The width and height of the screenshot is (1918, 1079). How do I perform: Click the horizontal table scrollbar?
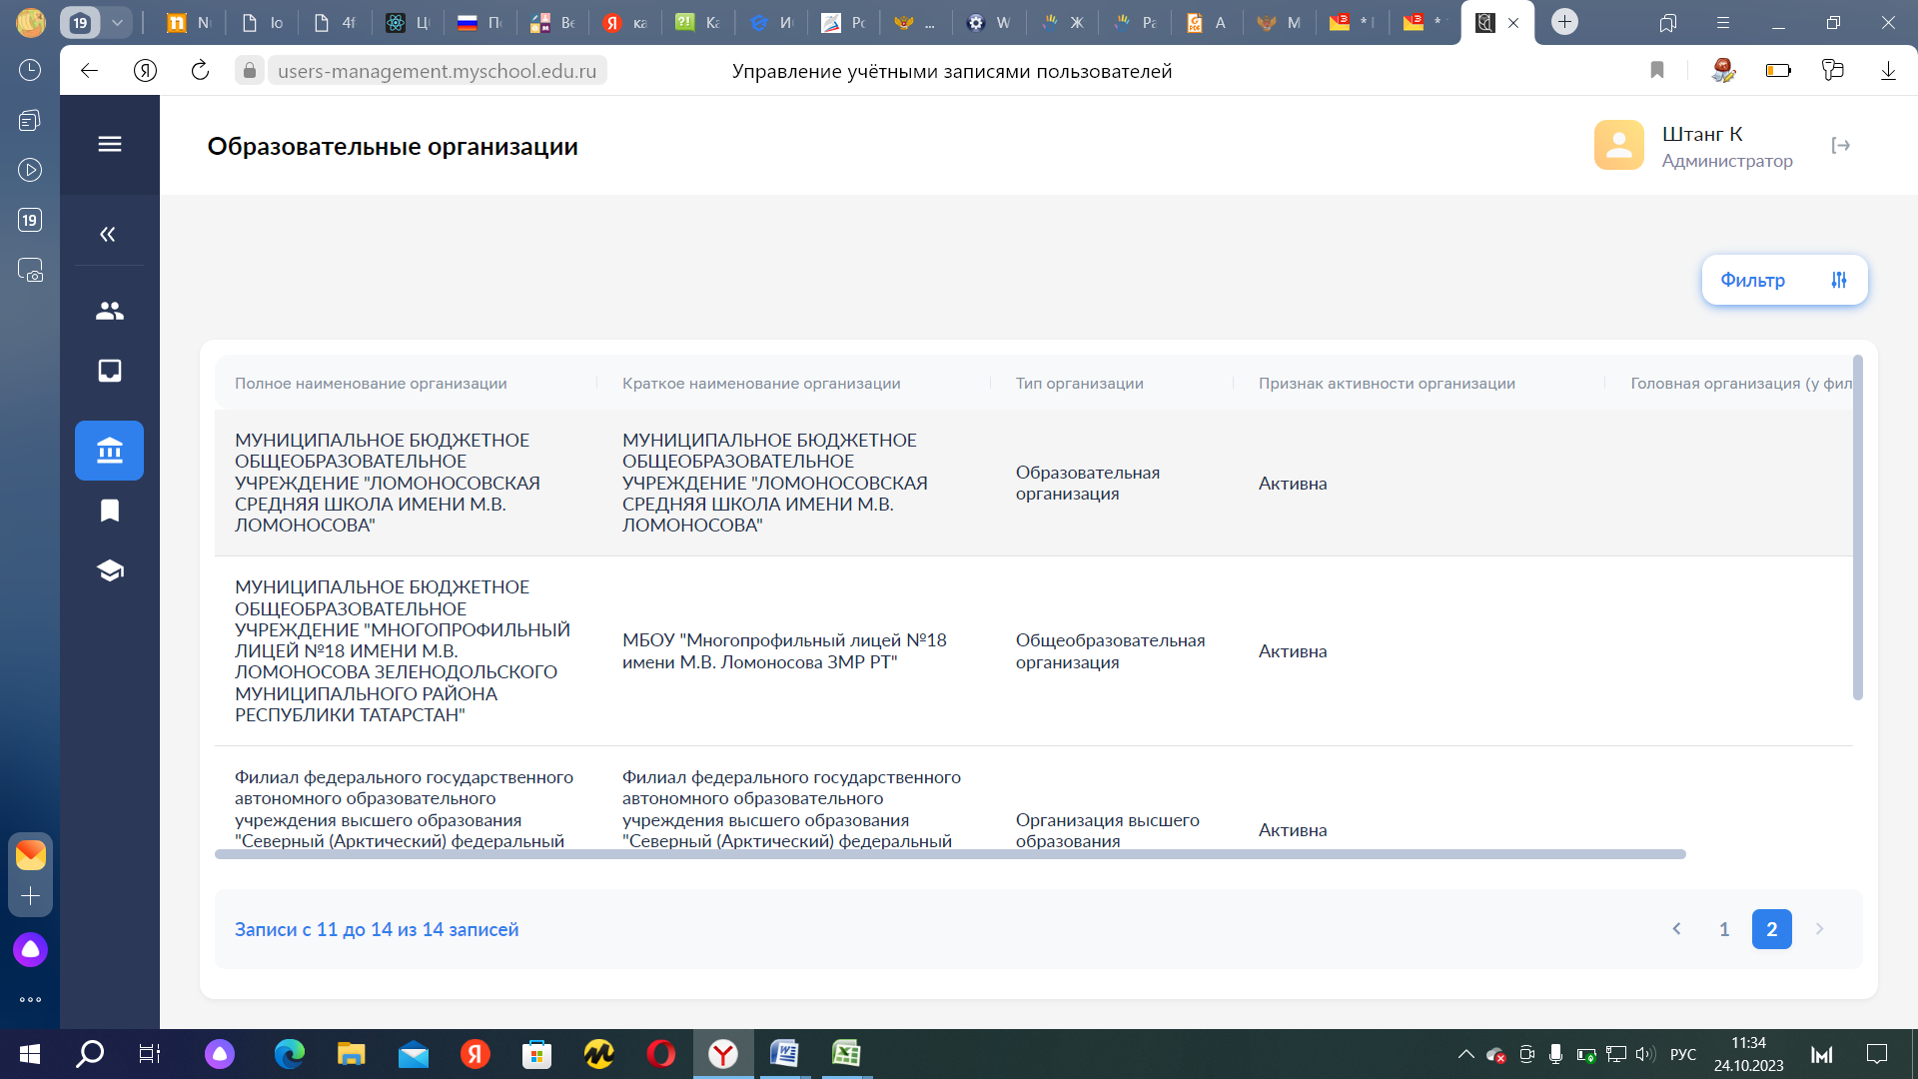(x=950, y=854)
